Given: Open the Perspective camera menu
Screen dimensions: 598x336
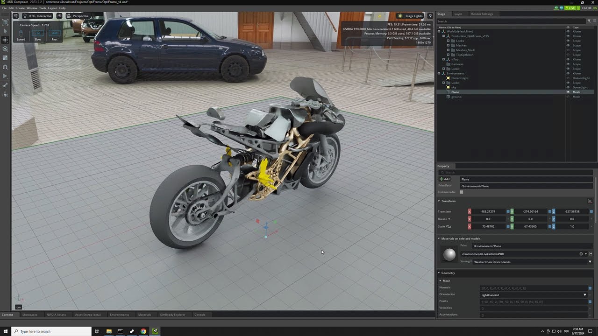Looking at the screenshot, I should pyautogui.click(x=78, y=16).
